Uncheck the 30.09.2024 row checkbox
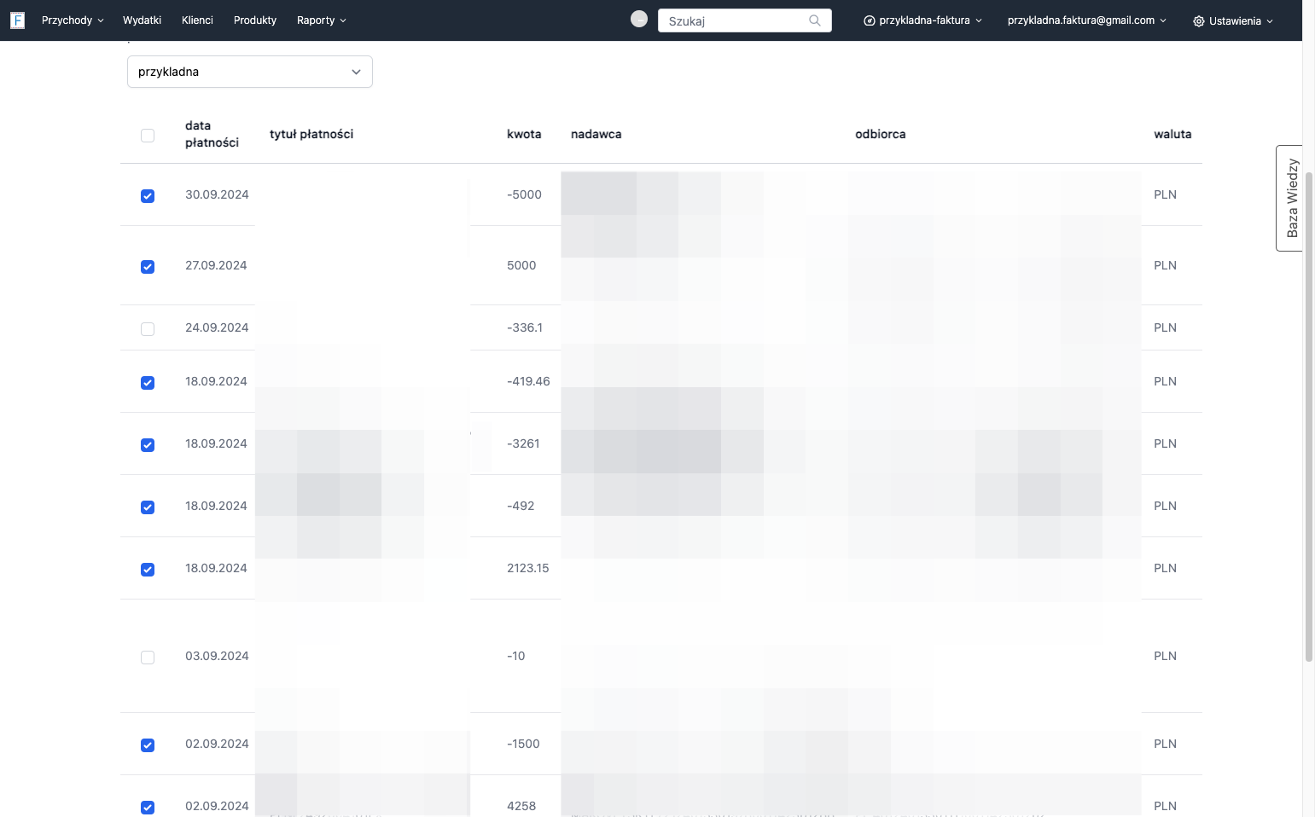 tap(148, 196)
